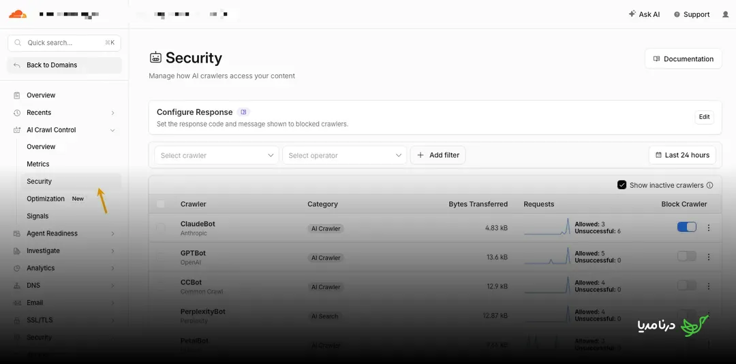736x364 pixels.
Task: Click the AI Crawl Control icon
Action: coord(17,130)
